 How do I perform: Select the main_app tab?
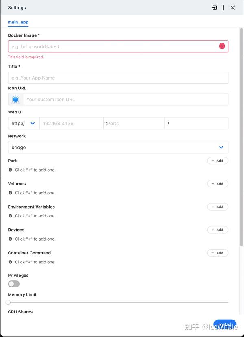pyautogui.click(x=18, y=22)
